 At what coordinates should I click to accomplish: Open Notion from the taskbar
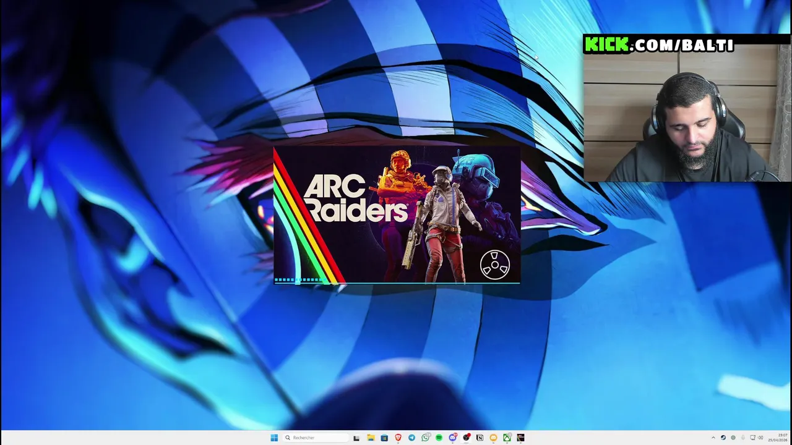click(x=480, y=438)
